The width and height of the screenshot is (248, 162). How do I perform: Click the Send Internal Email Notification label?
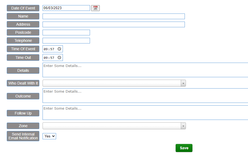click(x=23, y=136)
